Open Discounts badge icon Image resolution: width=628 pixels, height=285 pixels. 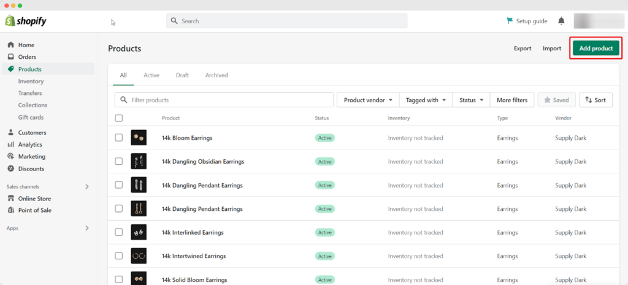(11, 169)
